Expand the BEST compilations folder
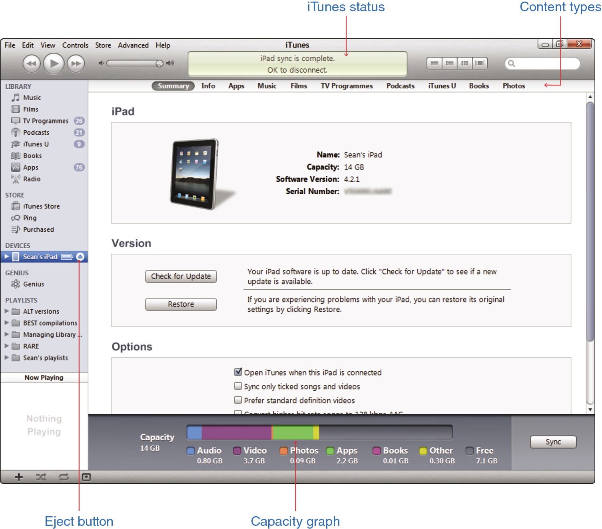This screenshot has height=529, width=602. click(x=7, y=322)
